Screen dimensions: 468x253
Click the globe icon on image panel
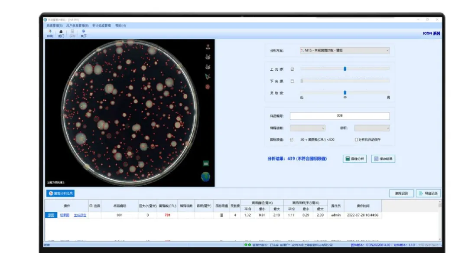(205, 177)
